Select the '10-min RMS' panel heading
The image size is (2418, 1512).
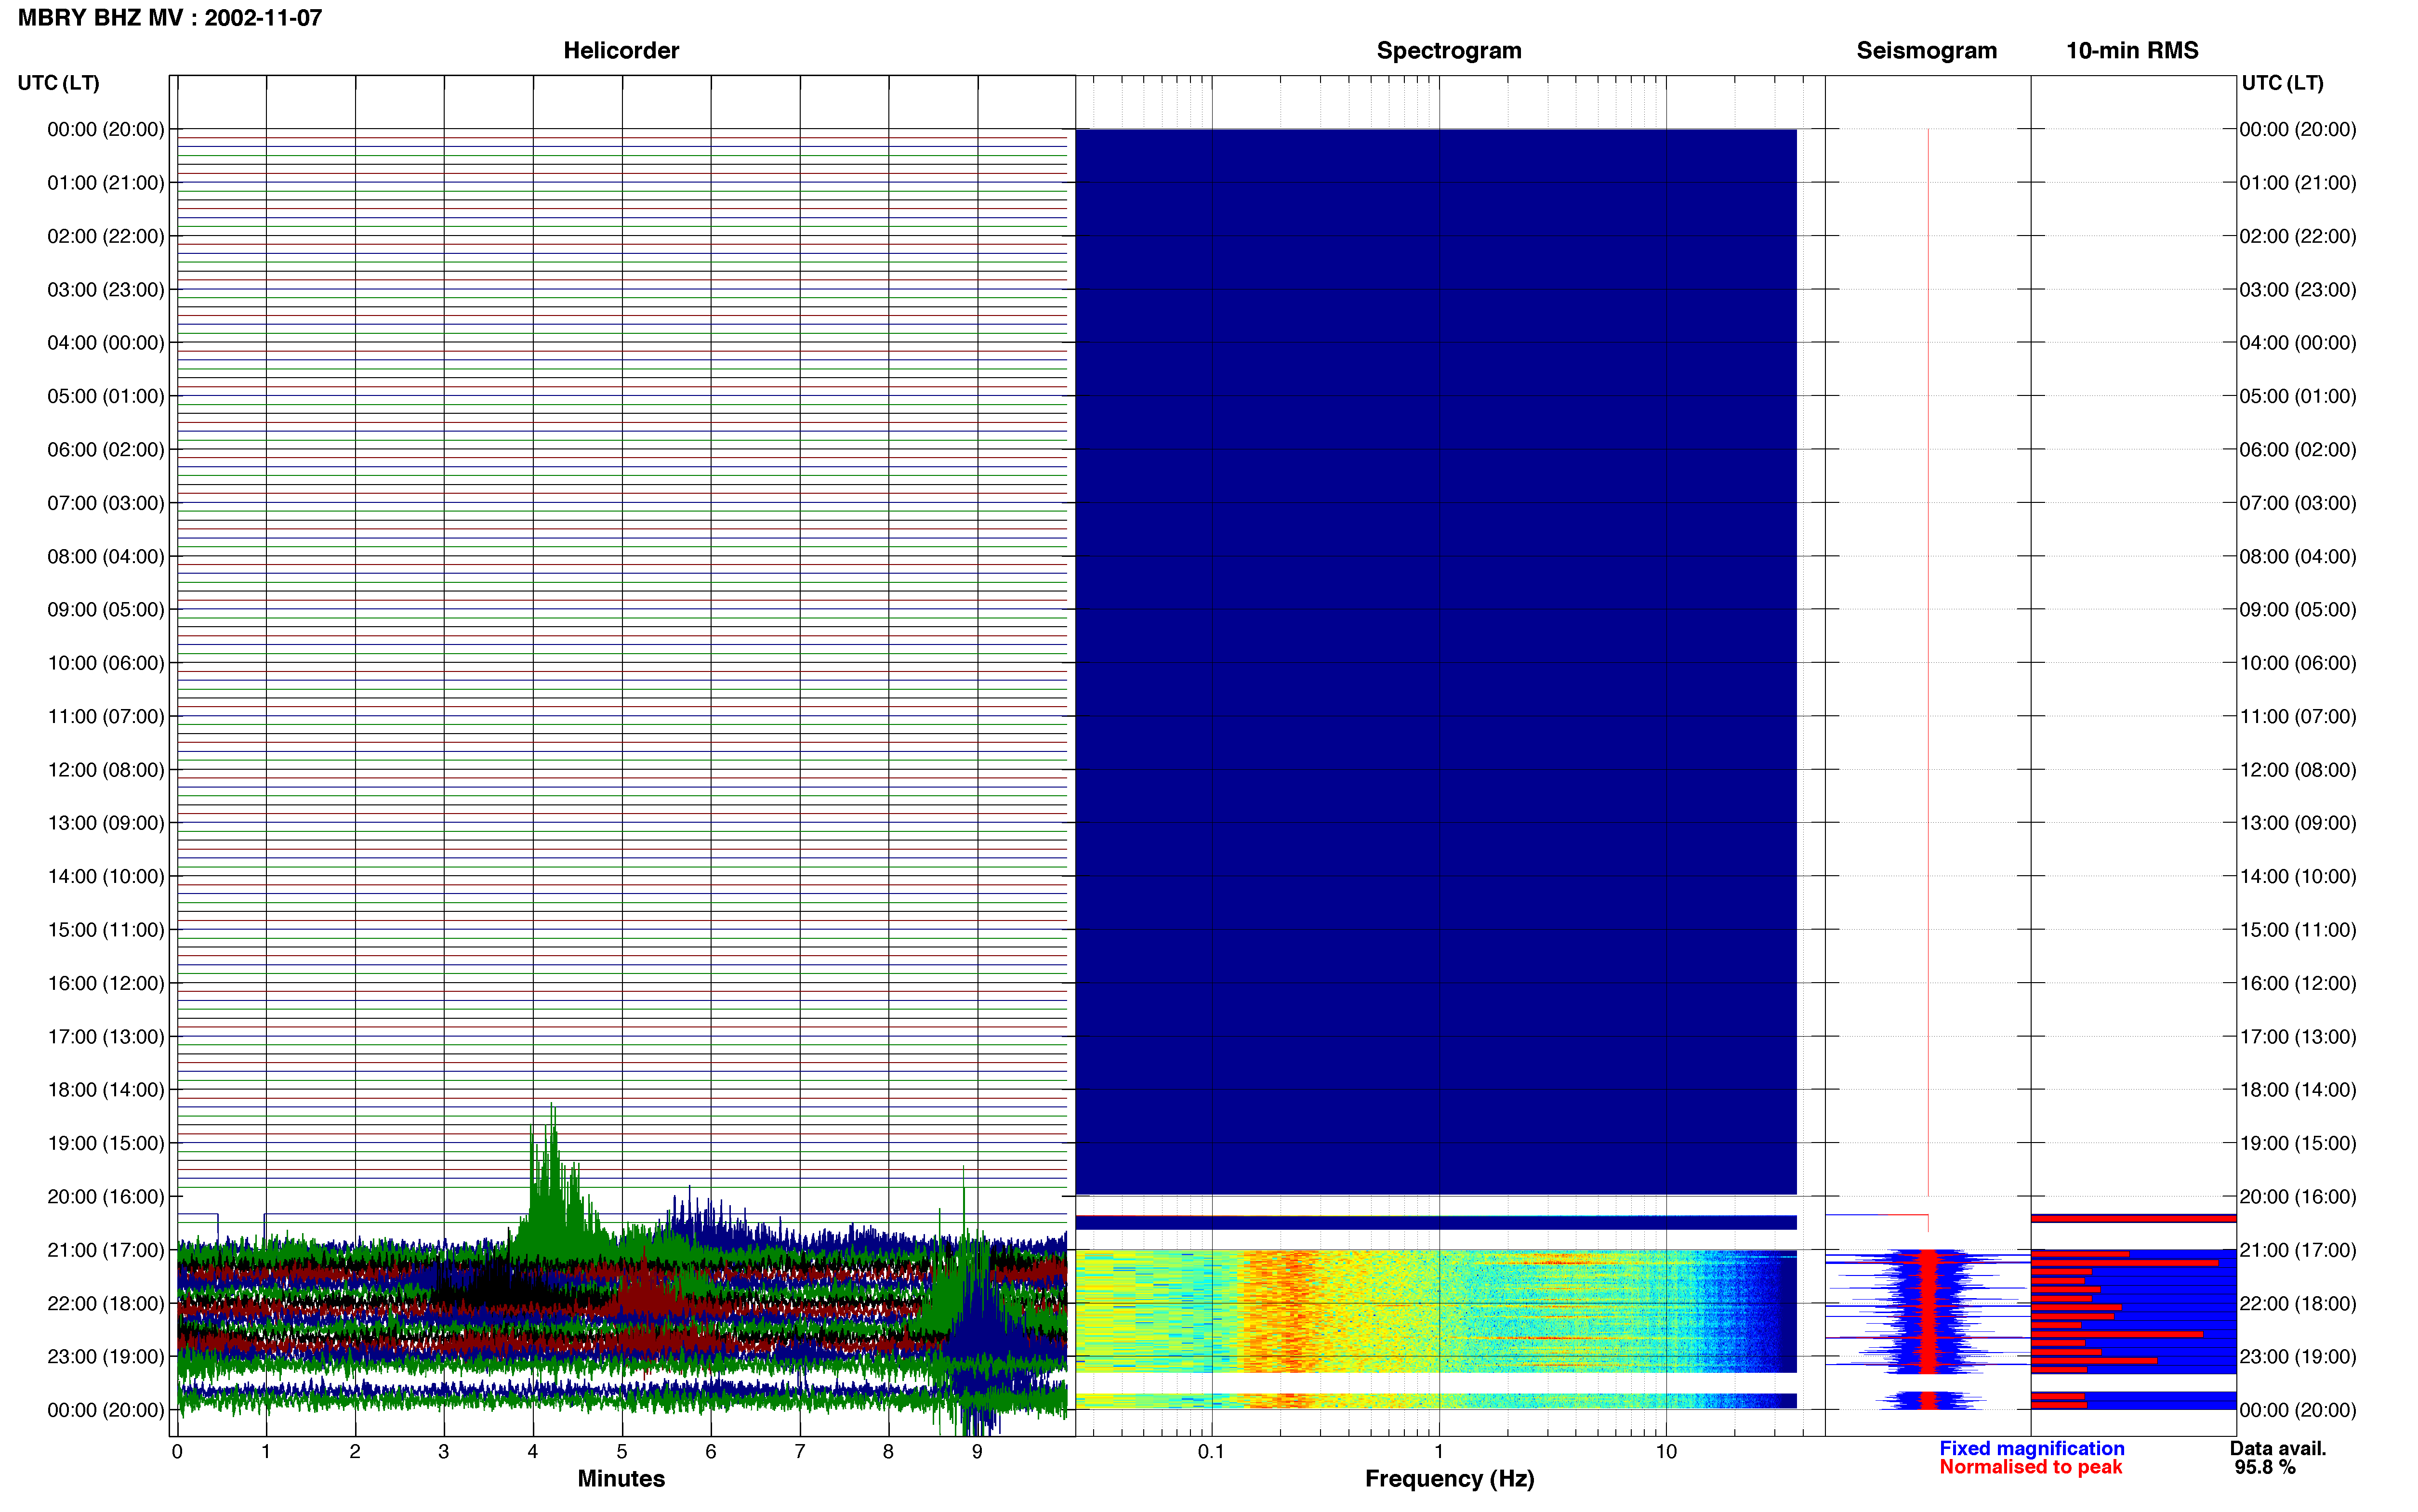[2132, 51]
